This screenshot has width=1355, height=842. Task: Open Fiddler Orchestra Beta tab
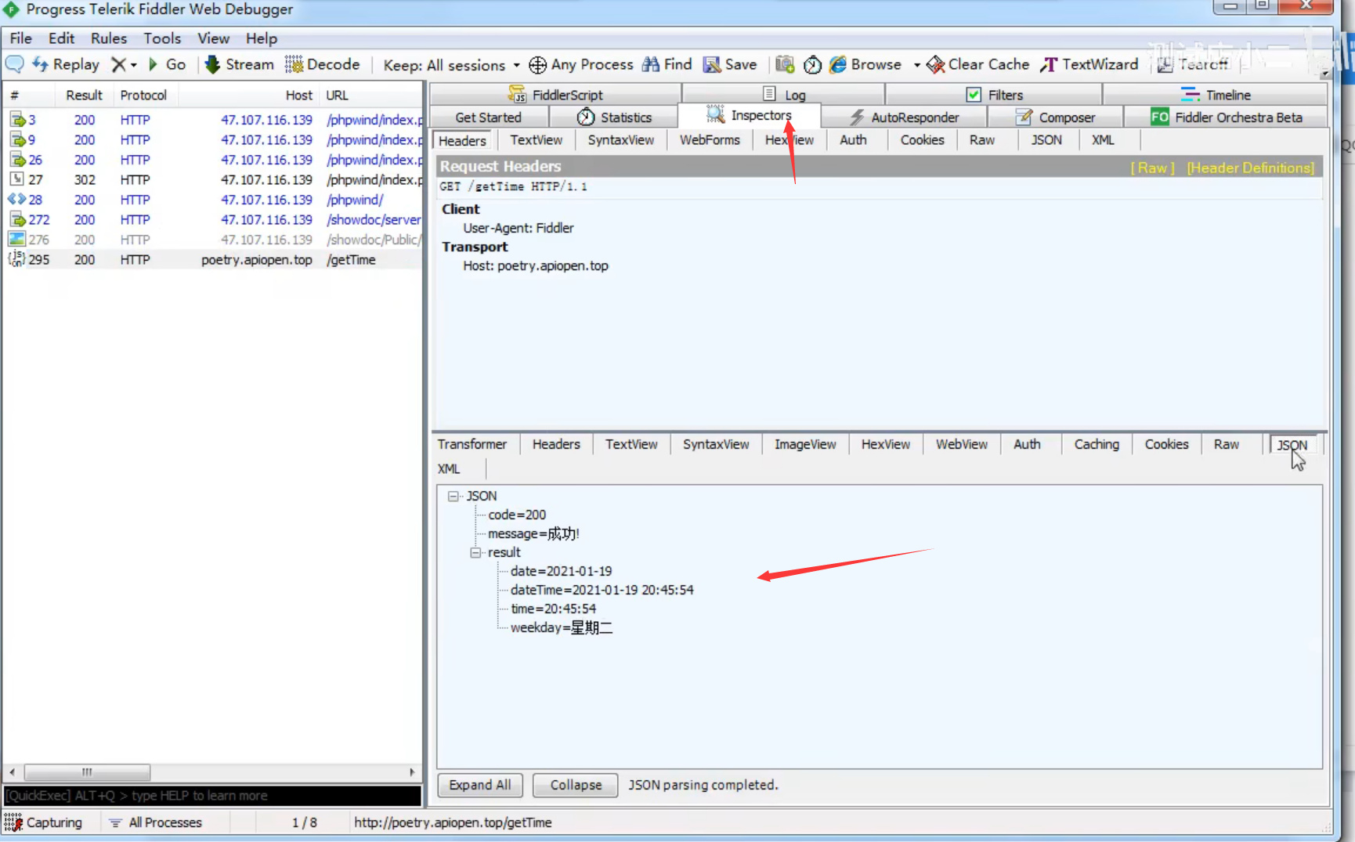[x=1226, y=117]
